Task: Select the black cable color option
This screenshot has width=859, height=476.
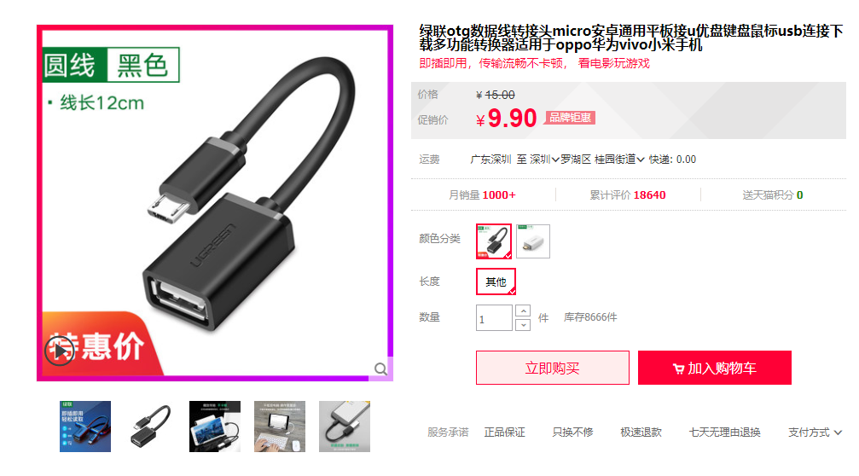Action: pos(494,241)
